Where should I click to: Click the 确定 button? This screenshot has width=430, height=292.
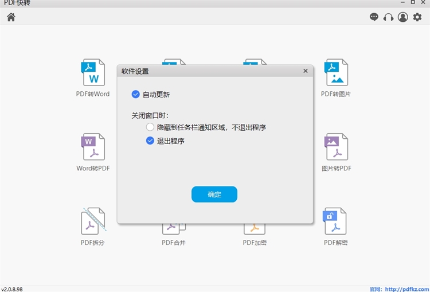pyautogui.click(x=214, y=194)
